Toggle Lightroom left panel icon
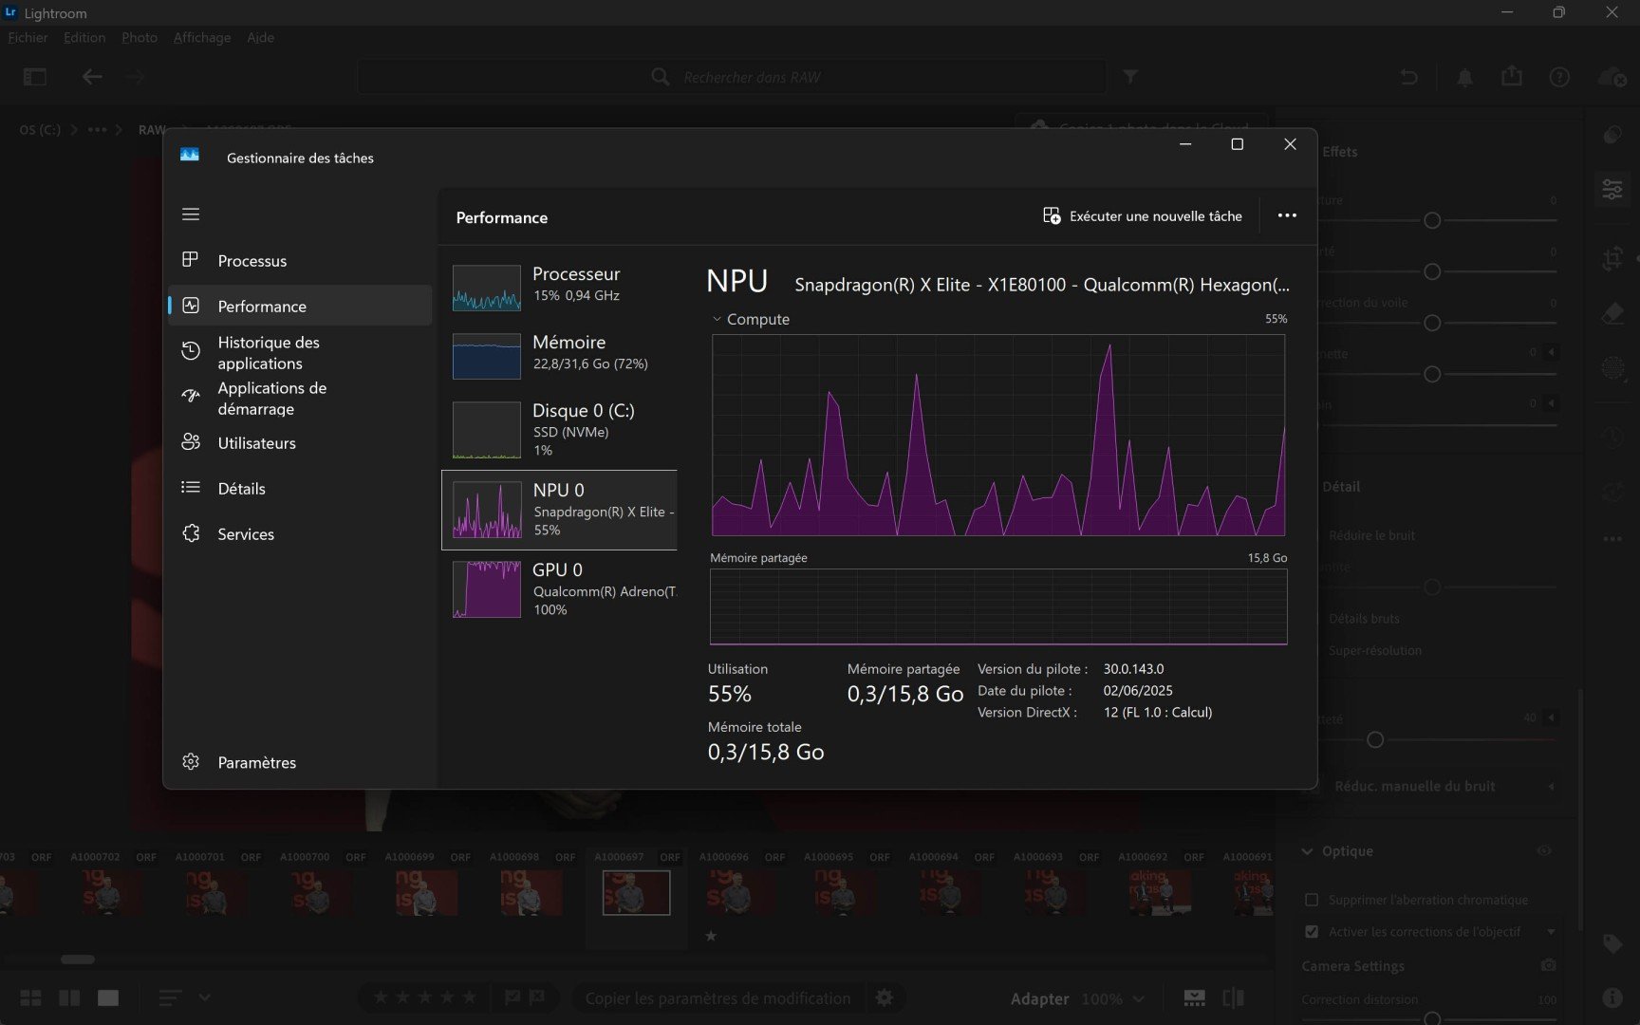1640x1025 pixels. point(35,77)
